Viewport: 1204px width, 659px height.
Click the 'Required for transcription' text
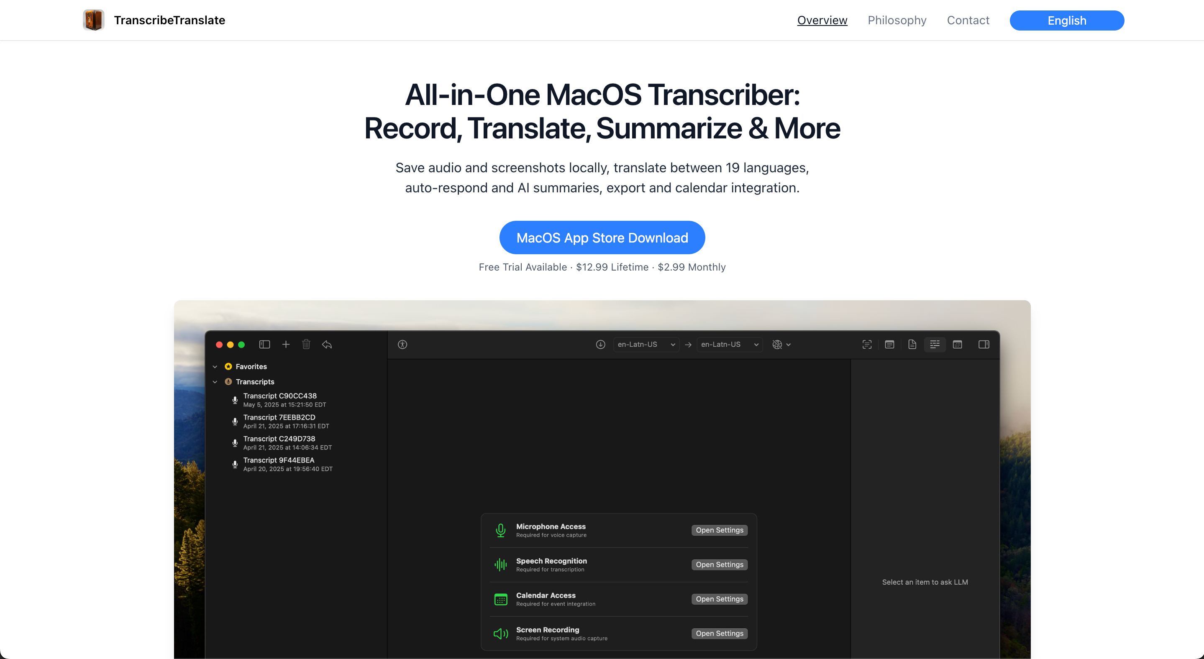(550, 570)
